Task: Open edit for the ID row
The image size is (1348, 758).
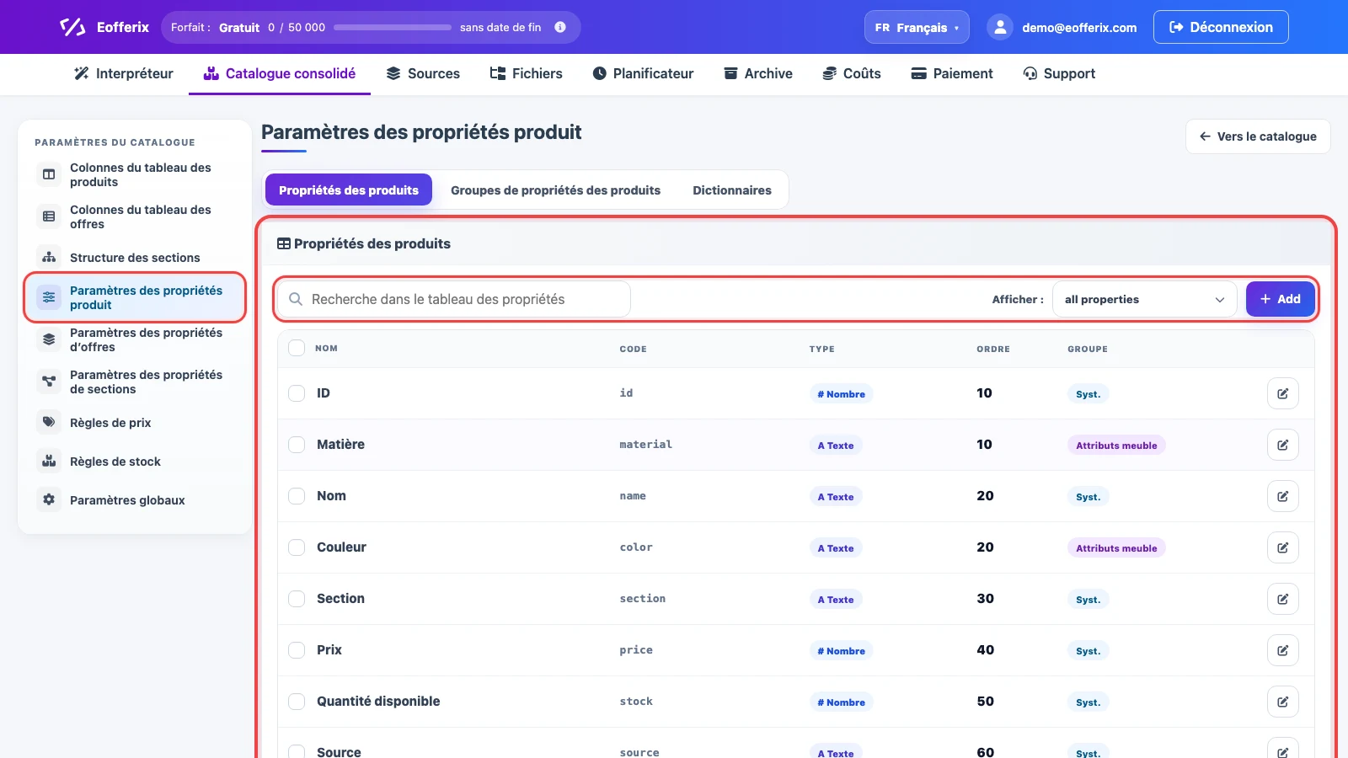Action: pyautogui.click(x=1282, y=393)
